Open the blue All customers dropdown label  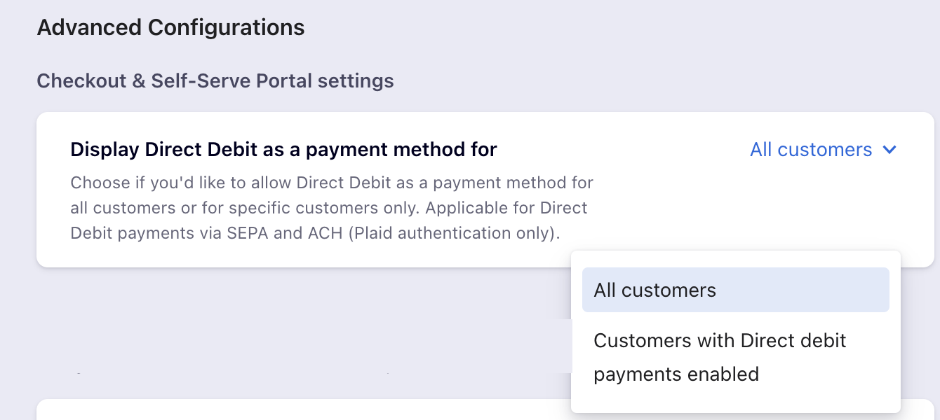click(x=811, y=150)
